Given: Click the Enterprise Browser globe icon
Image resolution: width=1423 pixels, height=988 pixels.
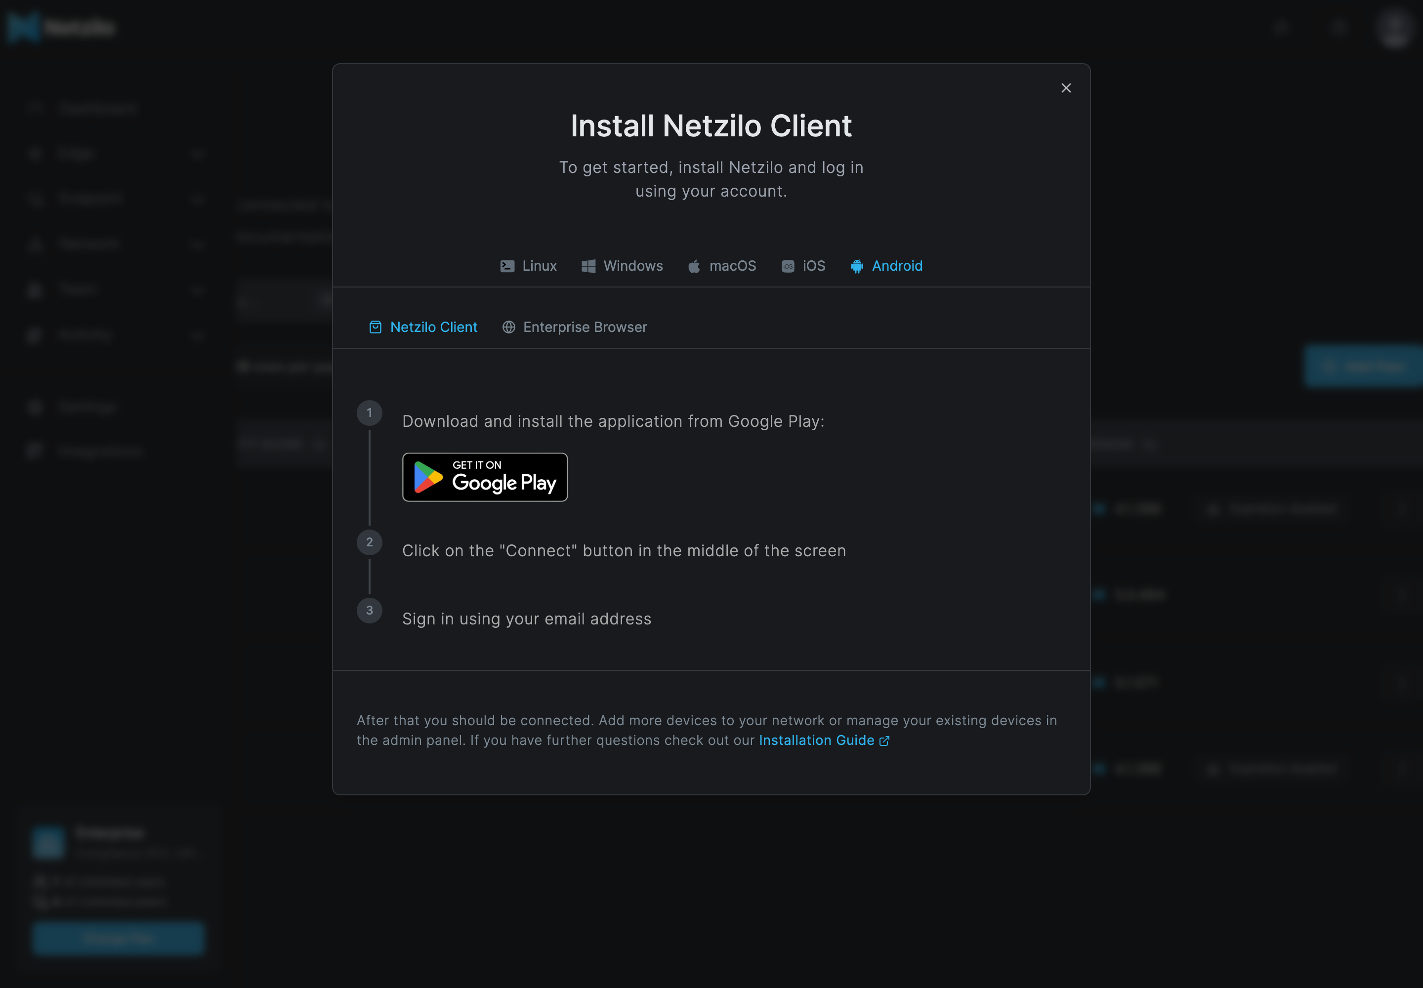Looking at the screenshot, I should pyautogui.click(x=508, y=327).
